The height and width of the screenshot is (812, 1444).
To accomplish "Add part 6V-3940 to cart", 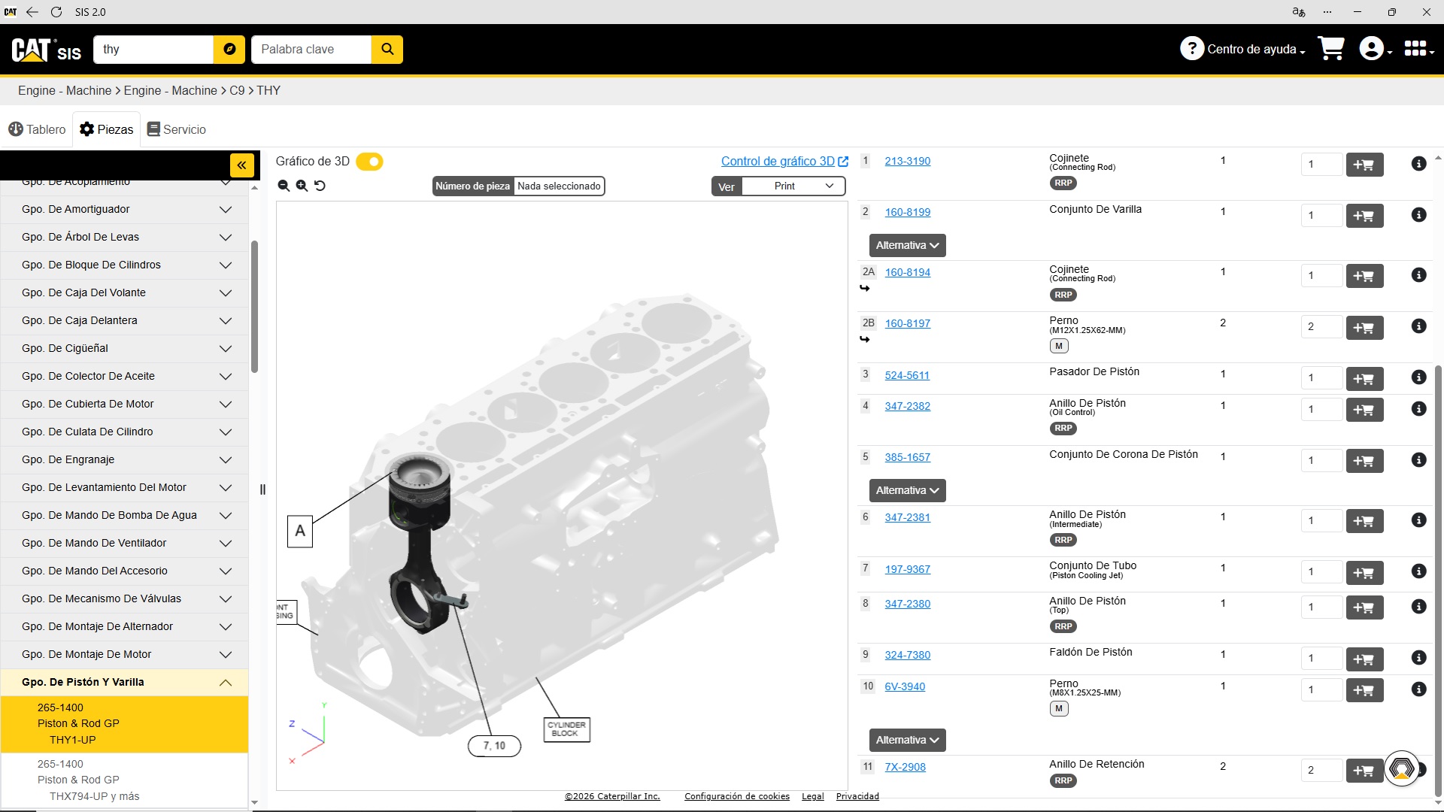I will 1364,689.
